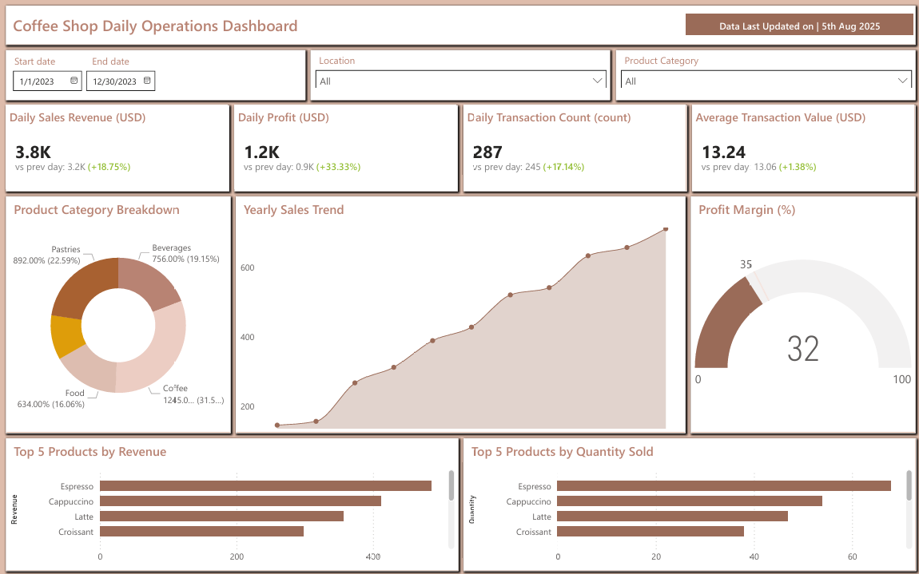Click the Profit Margin (%) title
The width and height of the screenshot is (919, 574).
click(x=746, y=210)
